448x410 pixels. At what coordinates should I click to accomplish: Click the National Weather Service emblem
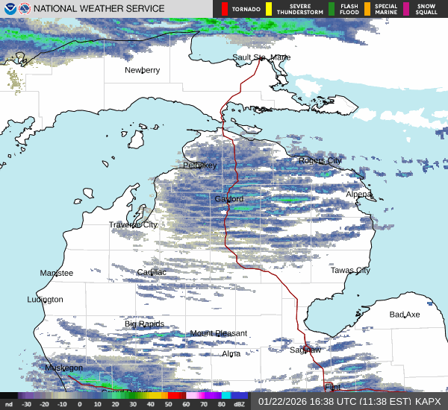[x=24, y=9]
